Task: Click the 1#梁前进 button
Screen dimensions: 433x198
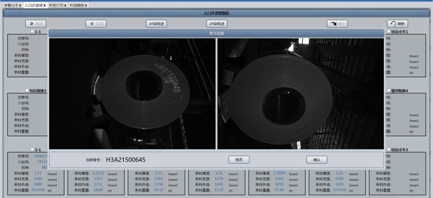Action: [x=157, y=24]
